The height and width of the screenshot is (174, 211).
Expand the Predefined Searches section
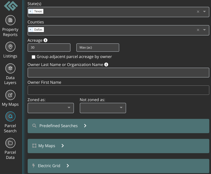coord(118,126)
